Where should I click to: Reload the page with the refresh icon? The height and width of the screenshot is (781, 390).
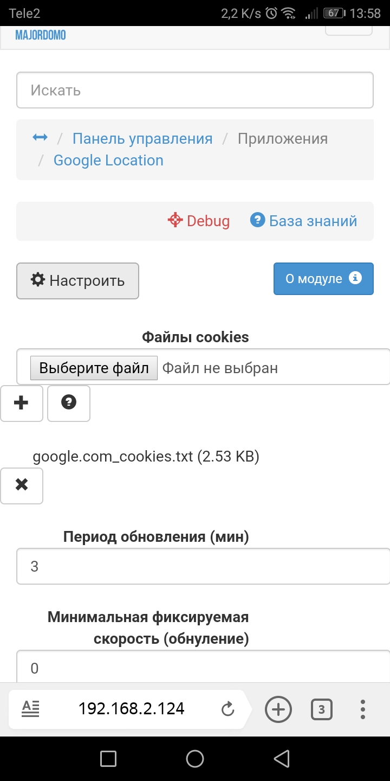(x=227, y=709)
